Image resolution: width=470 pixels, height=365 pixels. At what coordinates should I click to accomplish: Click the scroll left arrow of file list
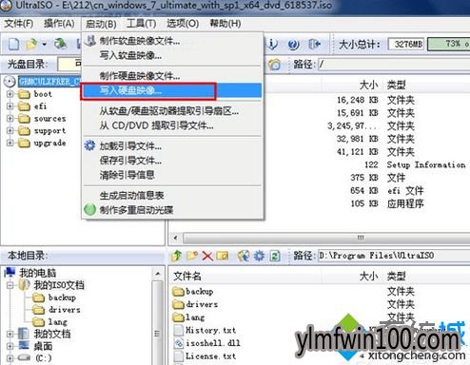click(175, 238)
